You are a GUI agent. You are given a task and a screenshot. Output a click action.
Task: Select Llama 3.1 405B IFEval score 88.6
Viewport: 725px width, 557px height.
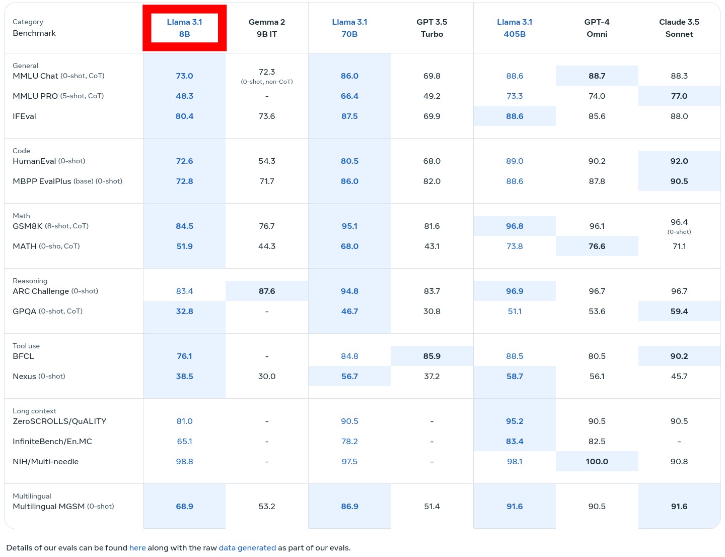click(515, 116)
